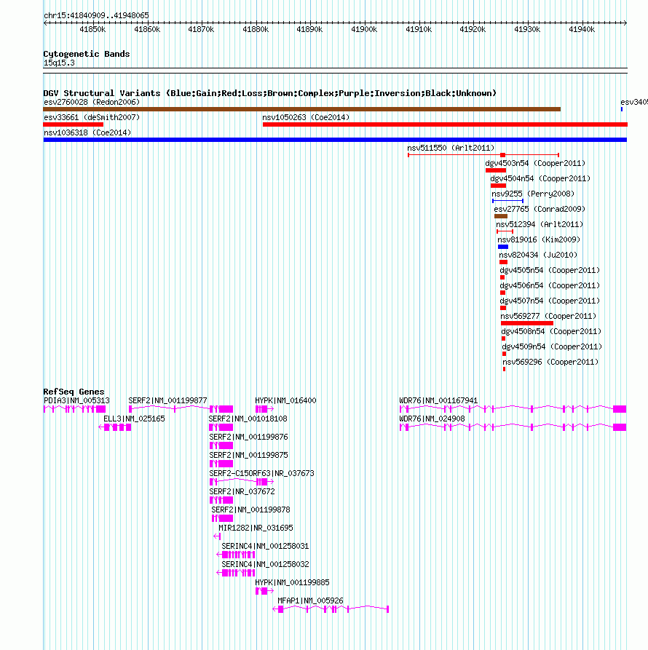Click the 41850k ruler position label
Viewport: 648px width, 650px height.
[92, 29]
